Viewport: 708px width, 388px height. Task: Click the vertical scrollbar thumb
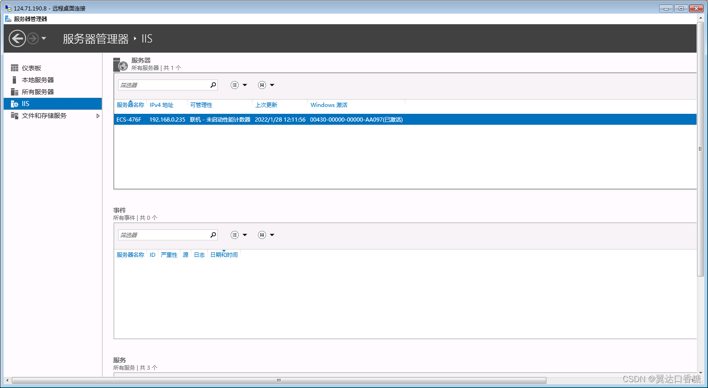(x=700, y=149)
